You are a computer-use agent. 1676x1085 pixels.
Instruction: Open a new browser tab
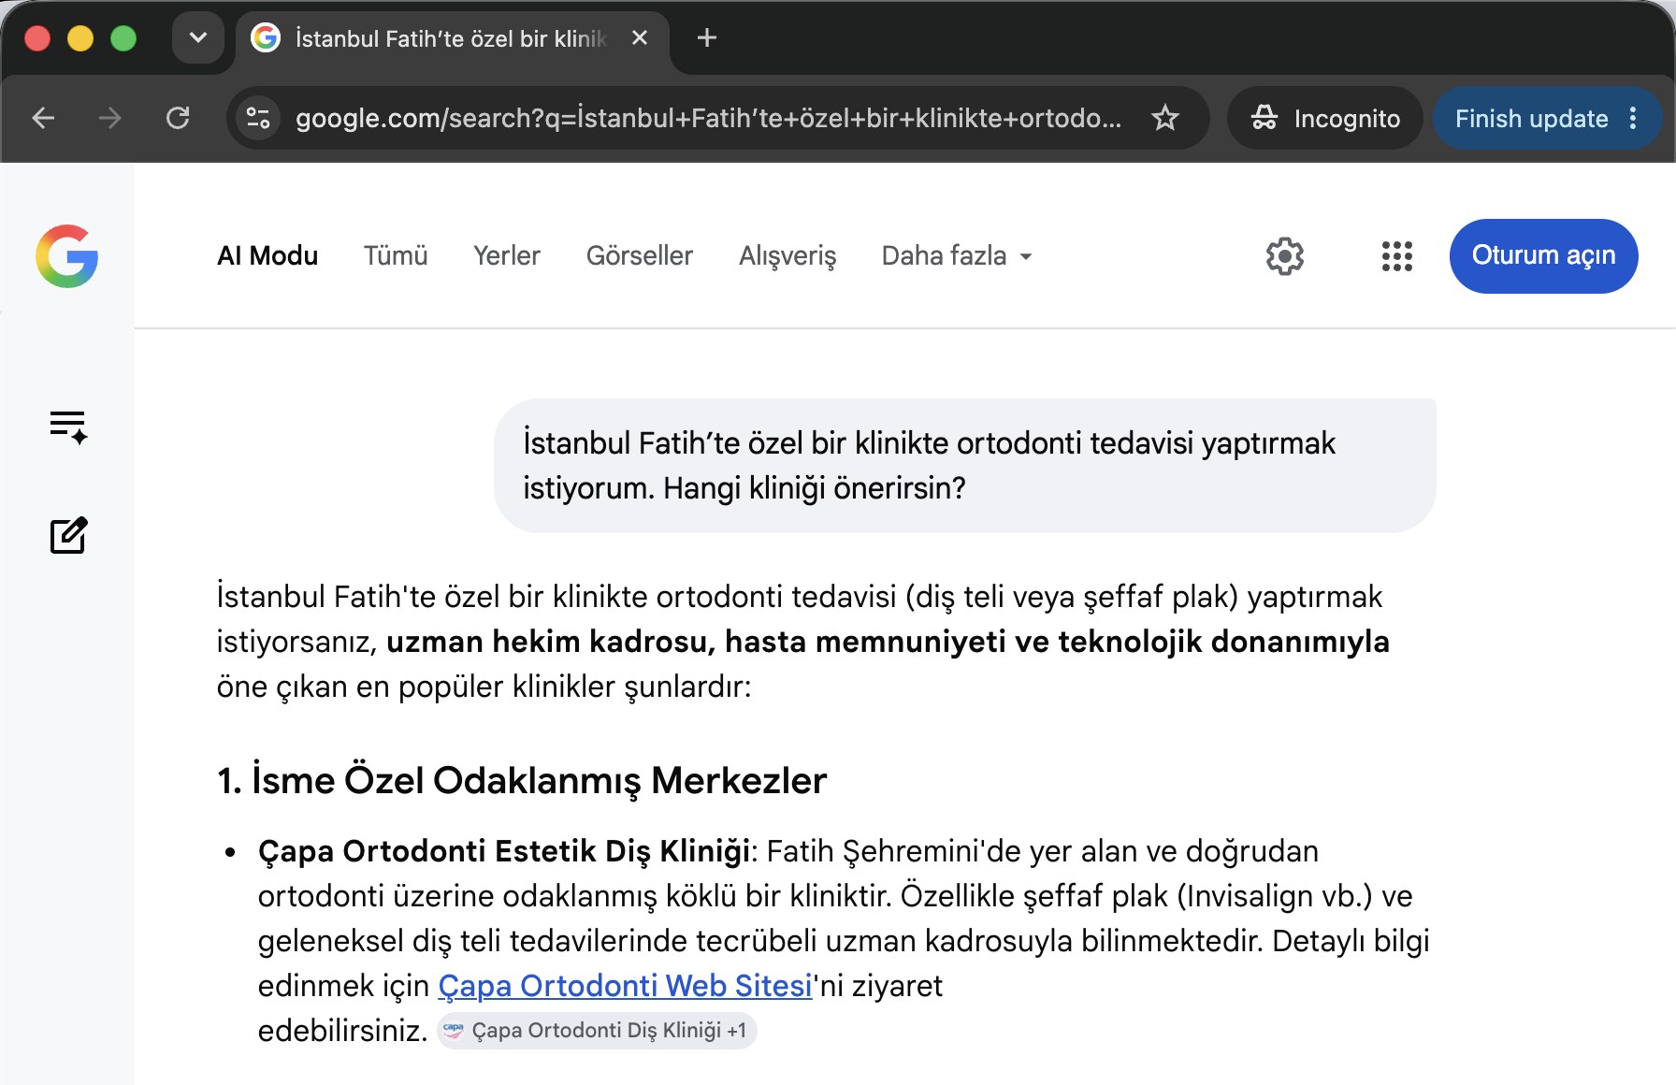click(707, 38)
